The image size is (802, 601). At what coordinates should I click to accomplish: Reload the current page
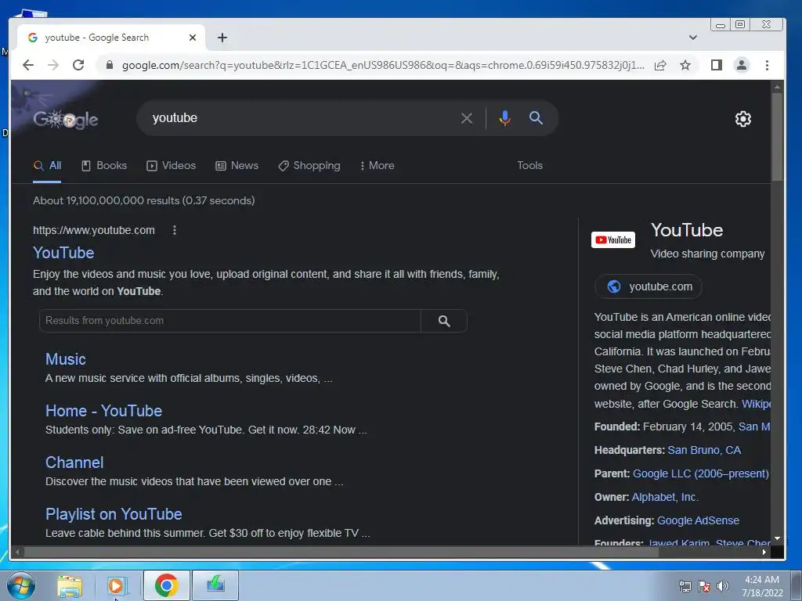coord(78,65)
